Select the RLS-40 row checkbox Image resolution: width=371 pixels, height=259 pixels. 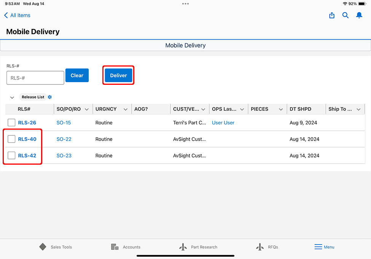click(x=11, y=139)
